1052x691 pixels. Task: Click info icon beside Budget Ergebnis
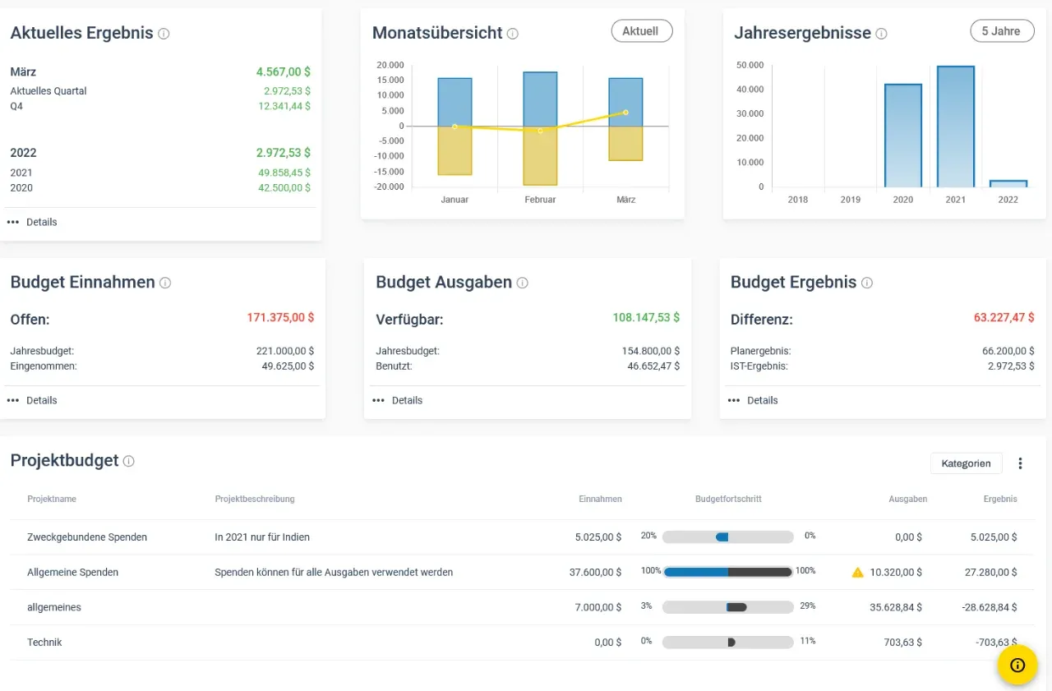pos(866,283)
